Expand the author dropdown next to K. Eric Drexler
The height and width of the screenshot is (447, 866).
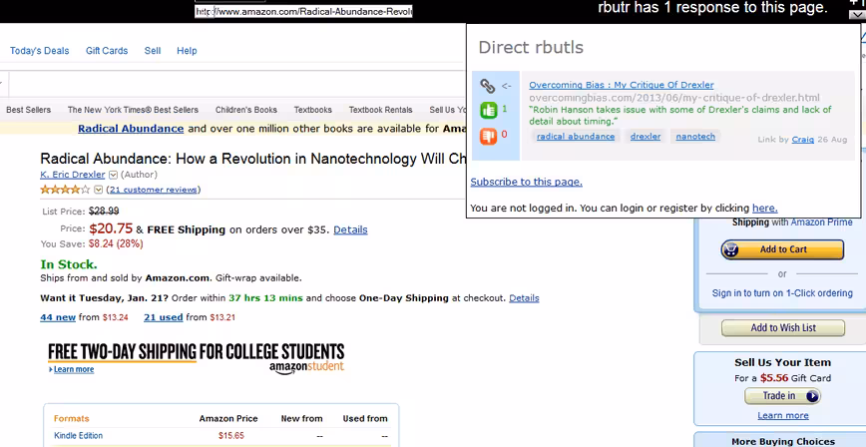pyautogui.click(x=113, y=175)
